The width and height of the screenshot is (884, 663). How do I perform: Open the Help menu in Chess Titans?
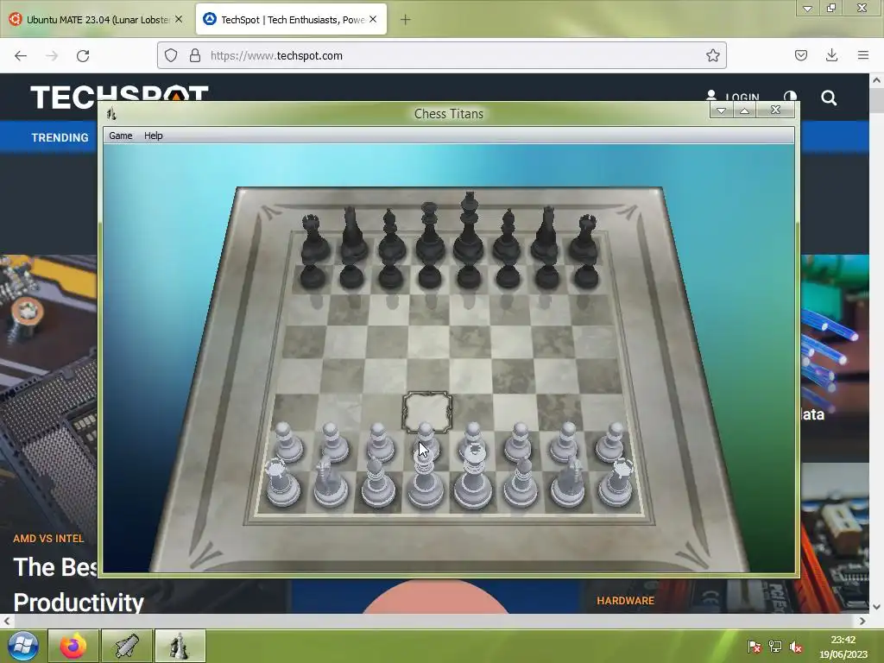pos(154,136)
